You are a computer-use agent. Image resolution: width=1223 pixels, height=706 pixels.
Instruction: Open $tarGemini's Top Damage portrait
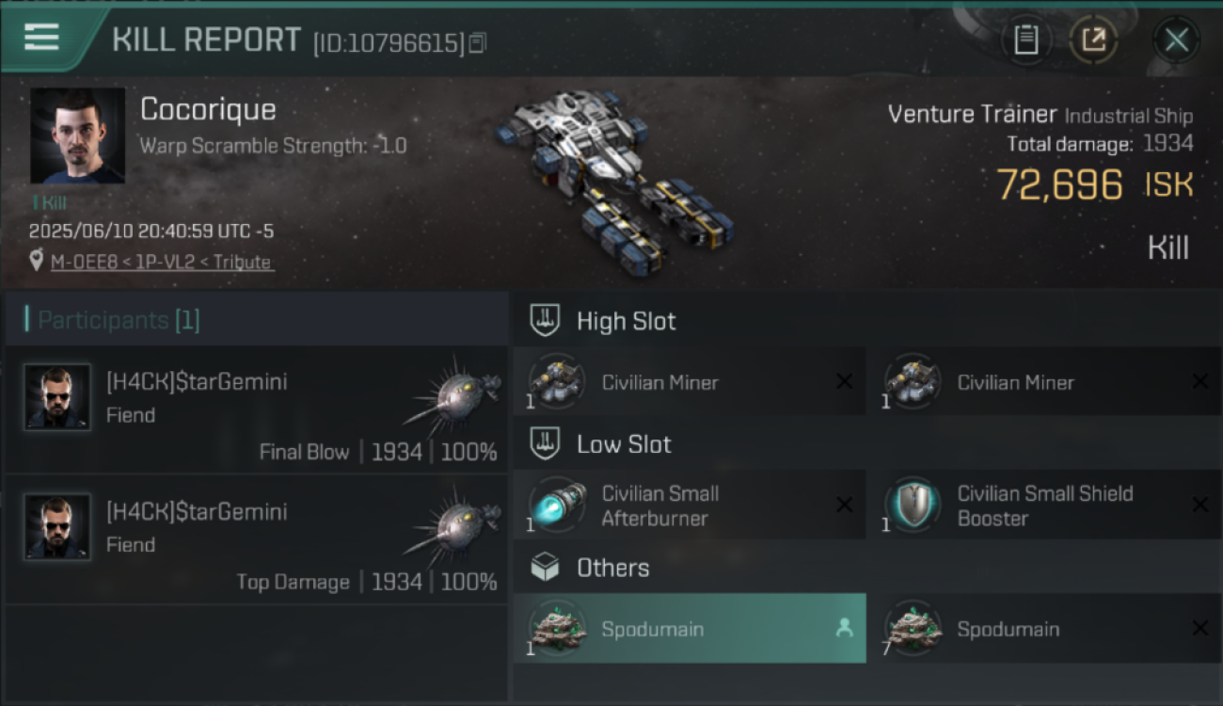[57, 527]
